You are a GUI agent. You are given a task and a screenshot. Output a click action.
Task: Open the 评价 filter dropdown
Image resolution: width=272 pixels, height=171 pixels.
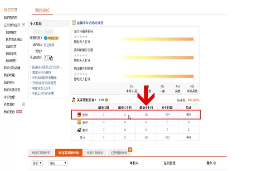pyautogui.click(x=37, y=163)
